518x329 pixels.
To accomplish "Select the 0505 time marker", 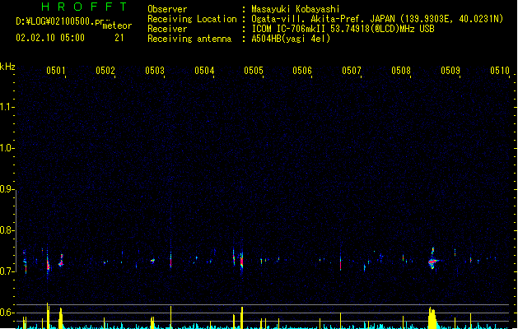I will click(x=254, y=71).
